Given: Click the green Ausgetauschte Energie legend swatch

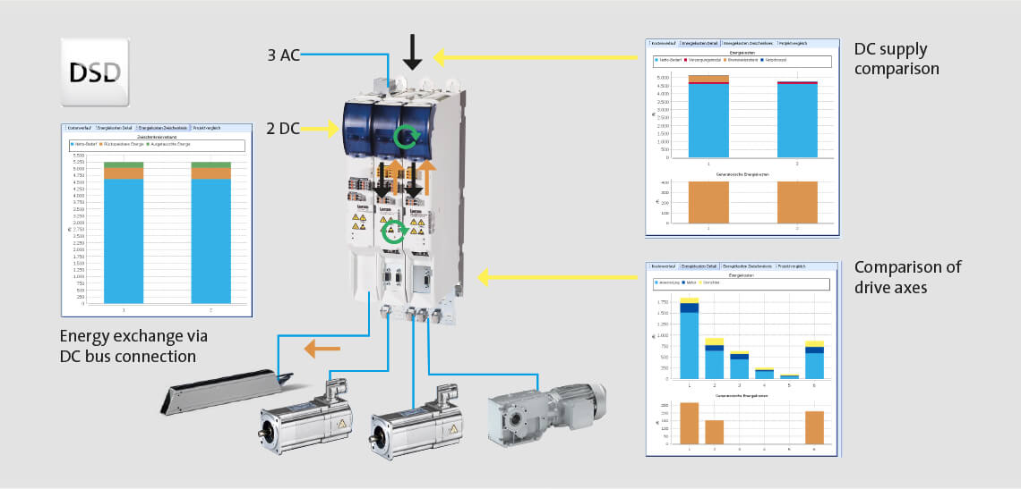Looking at the screenshot, I should click(x=148, y=144).
